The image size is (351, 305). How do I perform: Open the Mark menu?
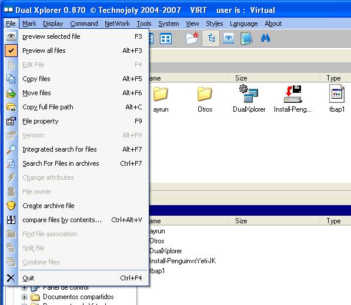coord(29,24)
